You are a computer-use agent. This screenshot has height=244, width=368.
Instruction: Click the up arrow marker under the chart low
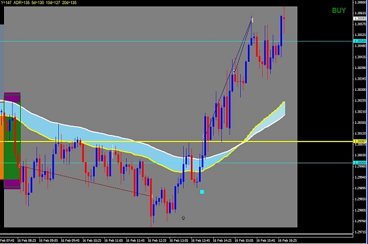tap(183, 218)
